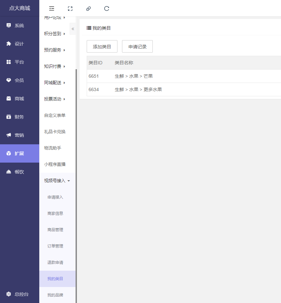Open the 设计 main menu

click(x=20, y=44)
